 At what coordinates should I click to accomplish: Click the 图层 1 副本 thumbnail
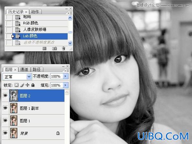pos(14,108)
